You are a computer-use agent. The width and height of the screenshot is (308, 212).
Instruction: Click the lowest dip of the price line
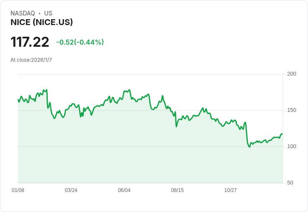click(x=249, y=147)
